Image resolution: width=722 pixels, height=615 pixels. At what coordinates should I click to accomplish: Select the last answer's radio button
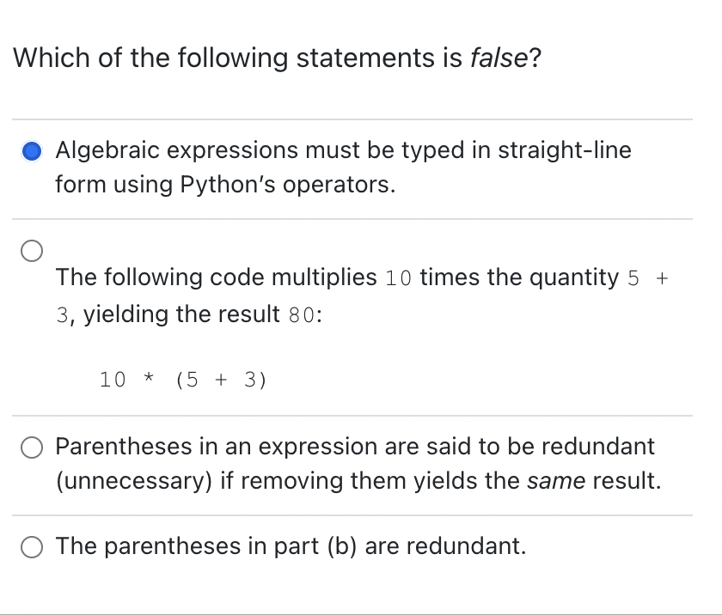[x=32, y=546]
